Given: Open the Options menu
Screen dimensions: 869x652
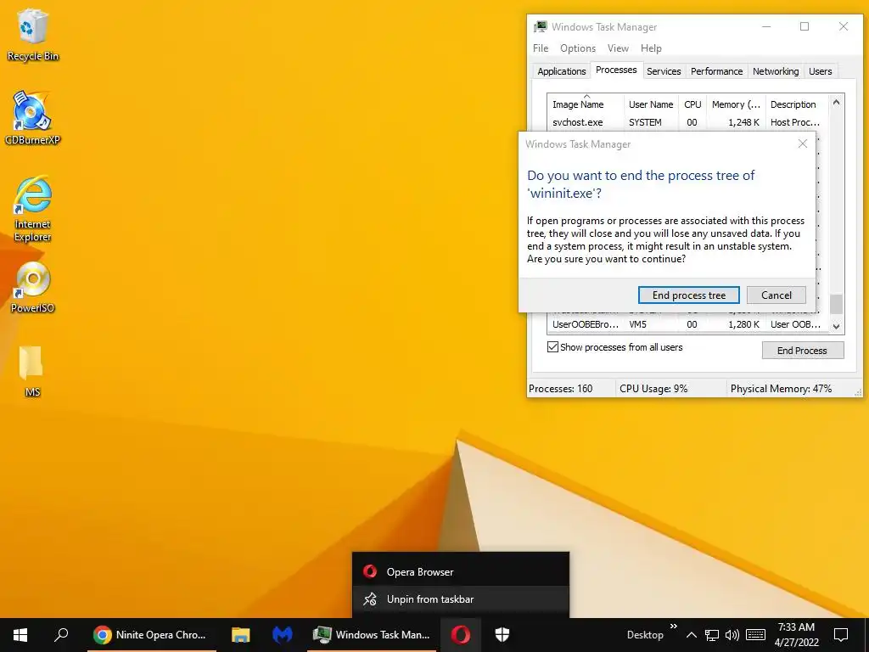Looking at the screenshot, I should pyautogui.click(x=577, y=48).
